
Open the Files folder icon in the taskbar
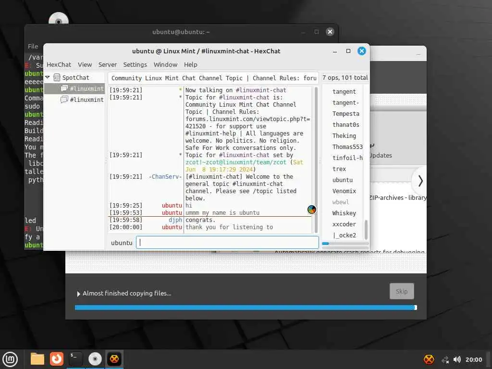(37, 359)
